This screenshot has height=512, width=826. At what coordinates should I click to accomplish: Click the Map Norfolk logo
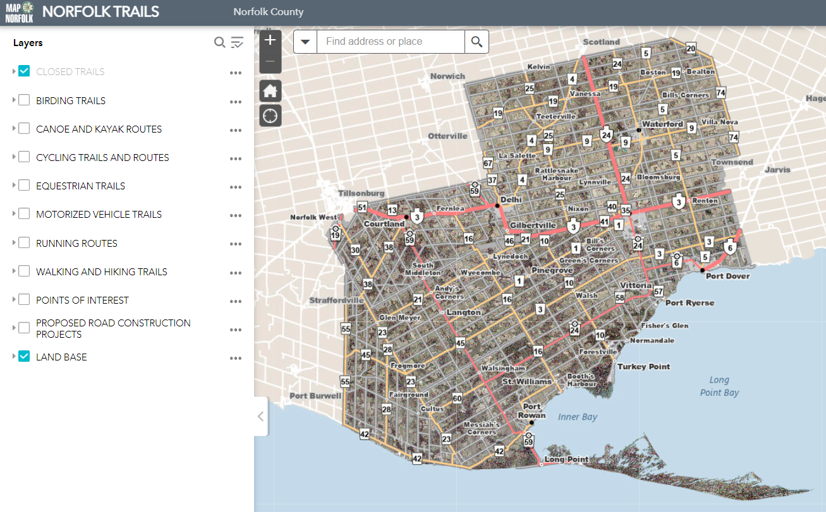pos(19,12)
